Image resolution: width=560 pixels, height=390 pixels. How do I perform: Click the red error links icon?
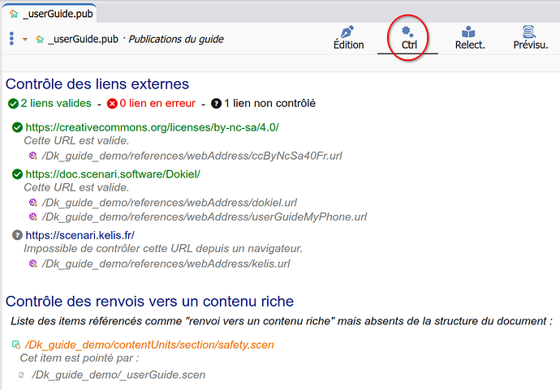[112, 104]
